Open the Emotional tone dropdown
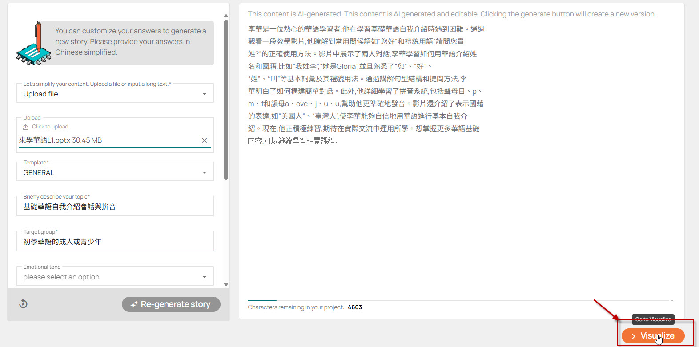 (115, 277)
